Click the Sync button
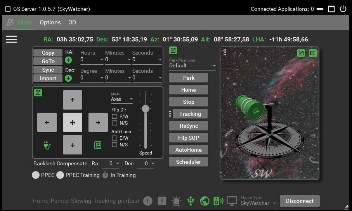Viewport: 352px width, 211px height. coord(48,70)
